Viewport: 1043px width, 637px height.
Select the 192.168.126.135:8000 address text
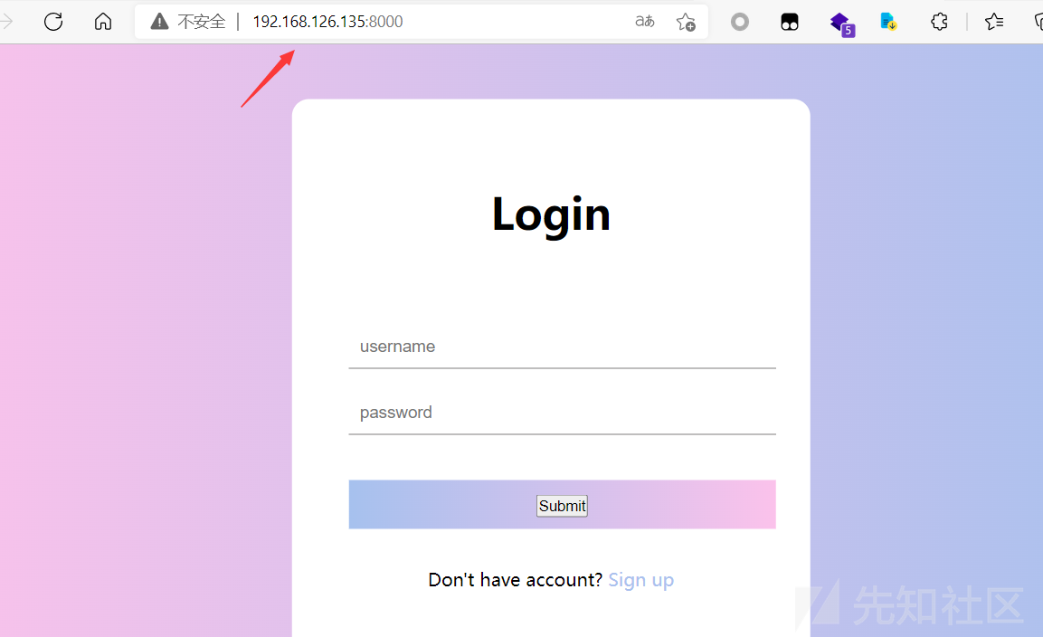pos(328,22)
